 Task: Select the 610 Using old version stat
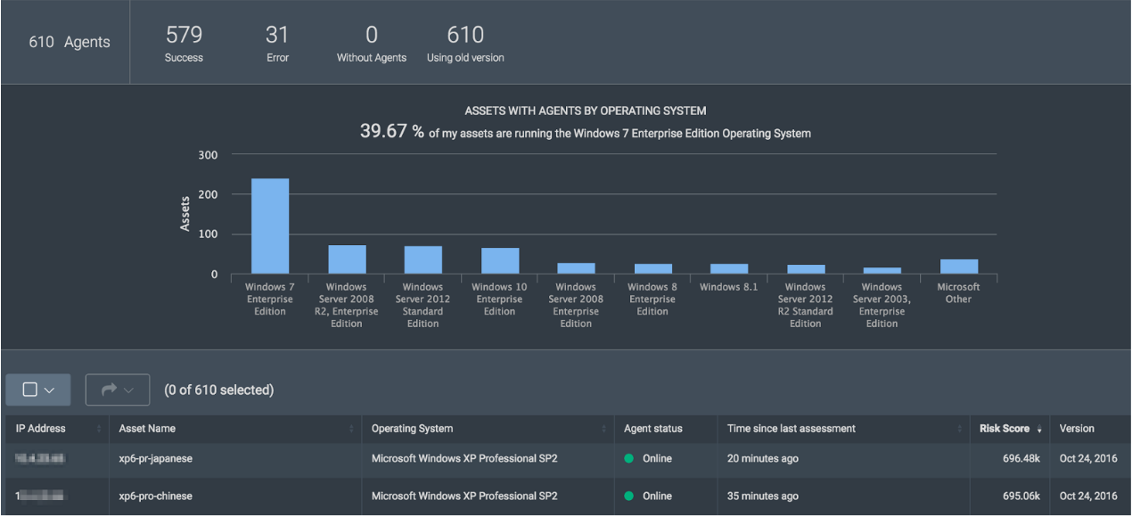click(465, 36)
